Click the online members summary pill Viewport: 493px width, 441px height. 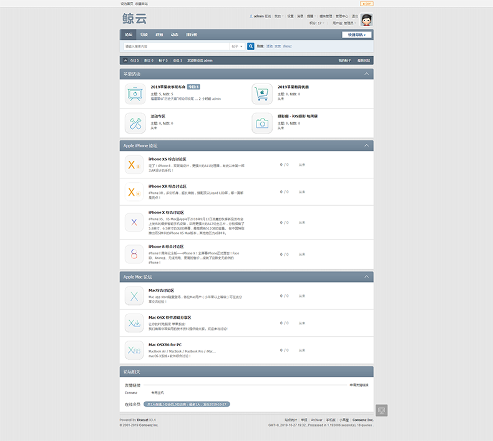pos(187,404)
